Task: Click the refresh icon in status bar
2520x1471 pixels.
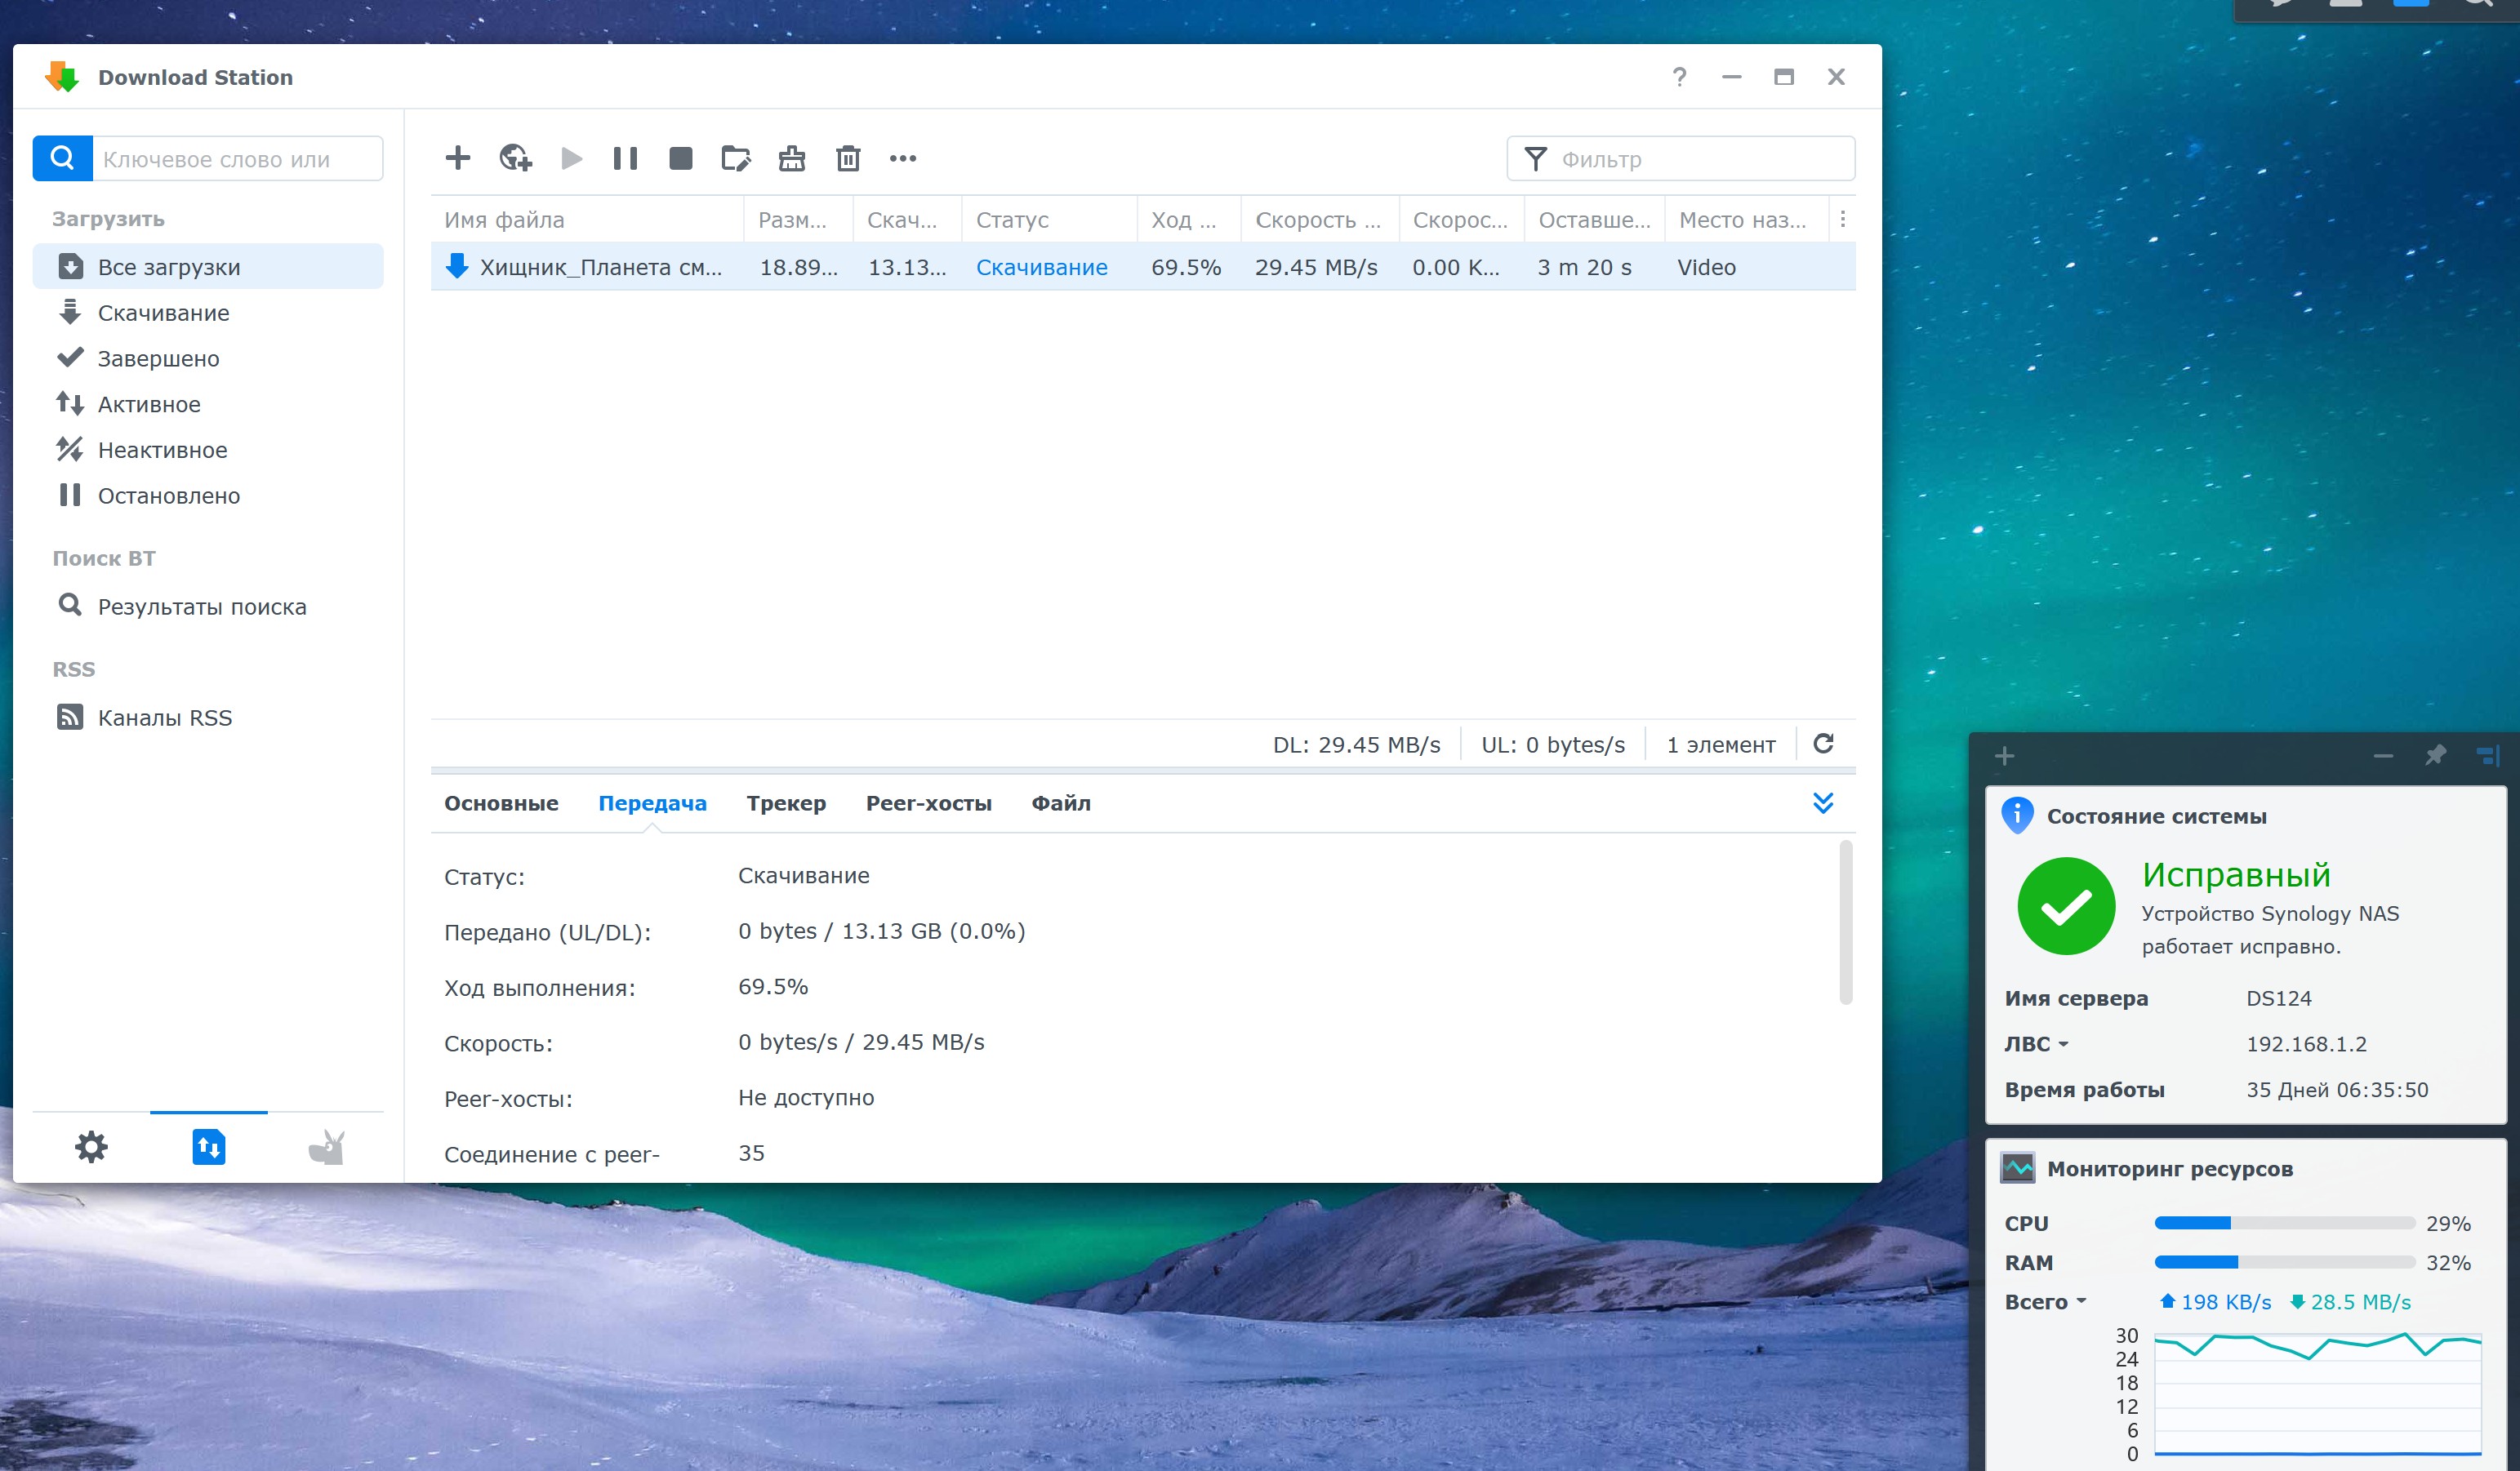Action: pyautogui.click(x=1823, y=744)
